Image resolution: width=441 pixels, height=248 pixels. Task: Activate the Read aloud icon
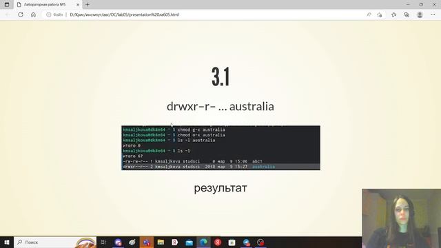[x=369, y=14]
